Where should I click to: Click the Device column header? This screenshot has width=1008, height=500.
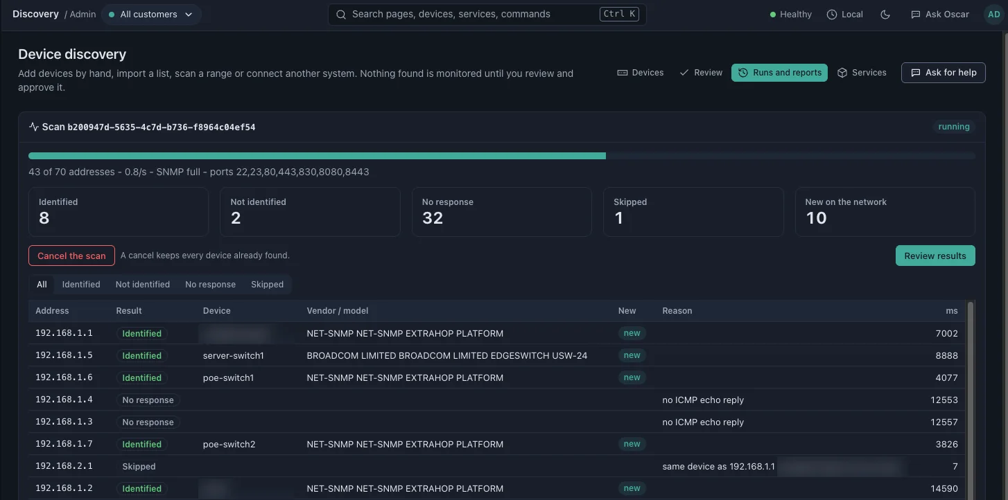[x=217, y=311]
